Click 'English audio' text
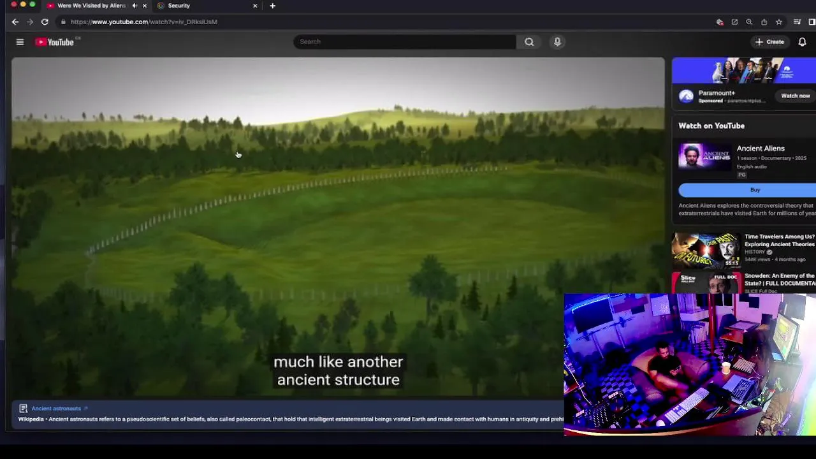Image resolution: width=816 pixels, height=459 pixels. coord(752,167)
